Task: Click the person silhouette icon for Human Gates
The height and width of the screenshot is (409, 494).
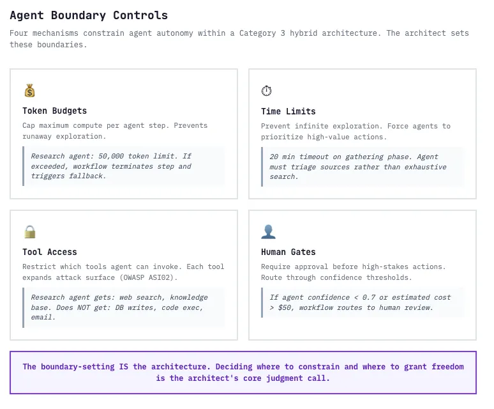Action: (269, 232)
